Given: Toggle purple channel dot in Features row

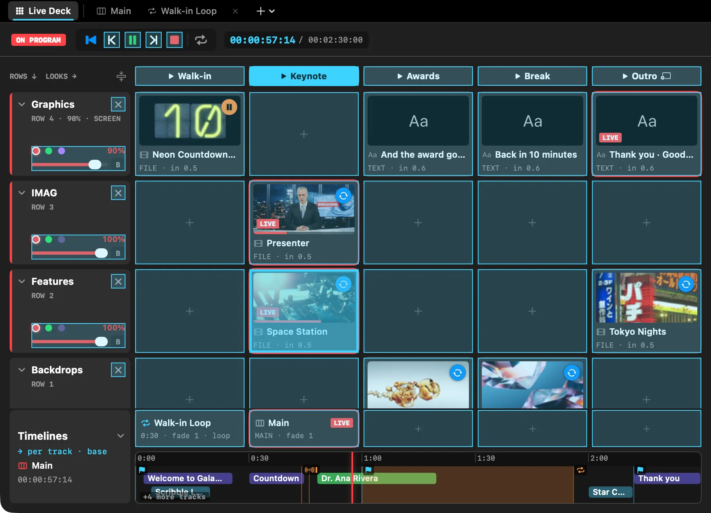Looking at the screenshot, I should (x=62, y=328).
